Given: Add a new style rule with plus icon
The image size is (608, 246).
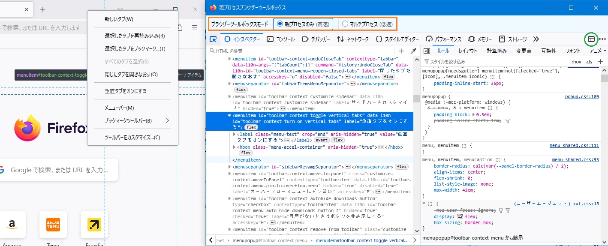Looking at the screenshot, I should [601, 62].
